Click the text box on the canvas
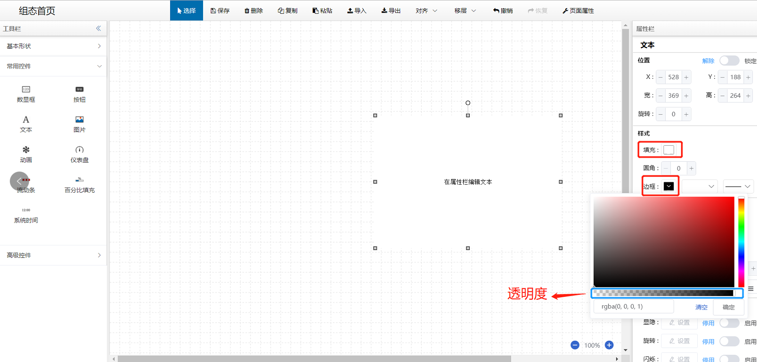The height and width of the screenshot is (362, 757). 468,182
